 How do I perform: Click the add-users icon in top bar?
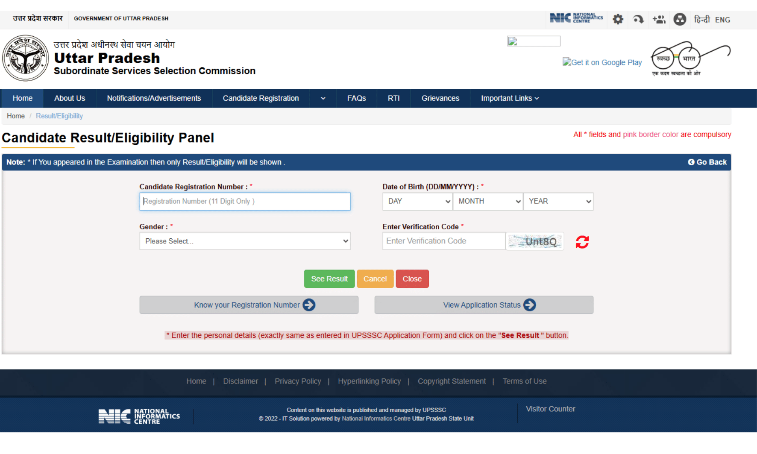point(659,19)
